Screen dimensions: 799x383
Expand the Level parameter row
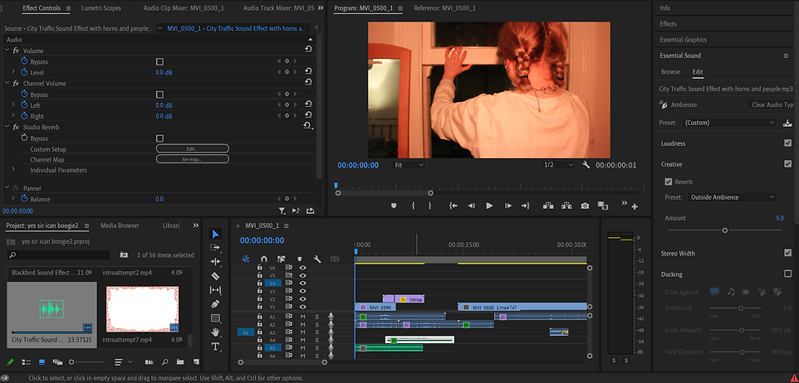pyautogui.click(x=13, y=72)
